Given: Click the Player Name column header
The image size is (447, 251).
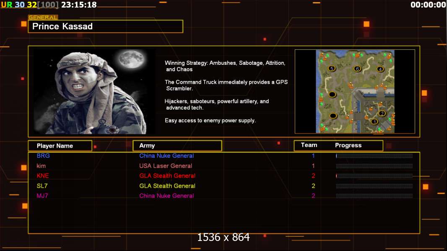Looking at the screenshot, I should (60, 146).
